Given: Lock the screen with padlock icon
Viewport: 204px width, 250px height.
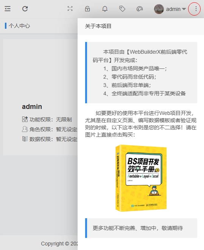Looking at the screenshot, I should (x=87, y=9).
